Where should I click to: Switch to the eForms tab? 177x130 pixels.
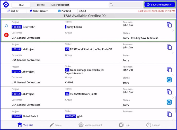tap(41, 5)
